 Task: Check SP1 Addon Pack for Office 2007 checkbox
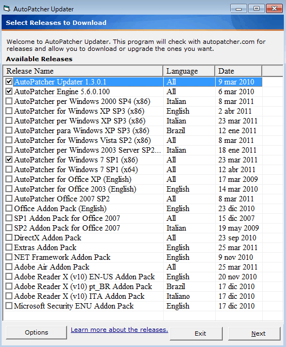click(9, 218)
